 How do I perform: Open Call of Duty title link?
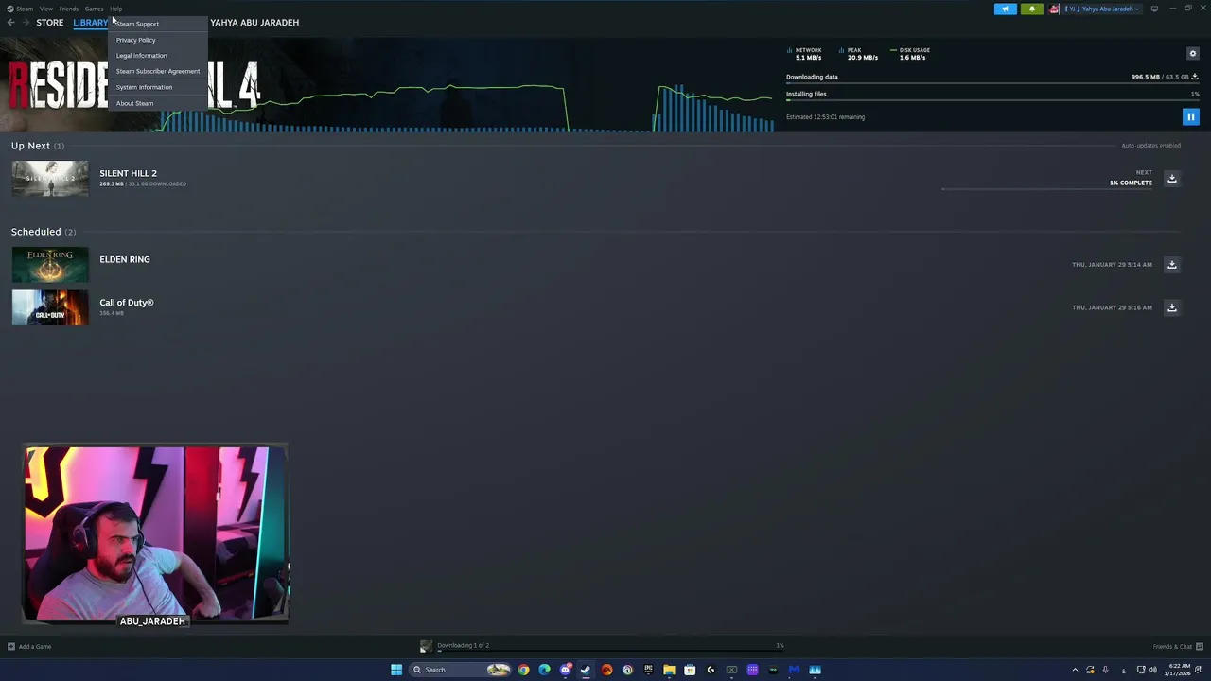127,303
